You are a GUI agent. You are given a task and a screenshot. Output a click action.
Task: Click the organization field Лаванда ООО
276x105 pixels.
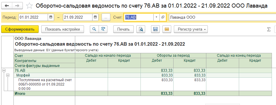222,17
